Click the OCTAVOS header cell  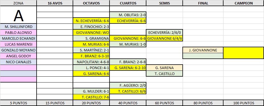click(91, 3)
